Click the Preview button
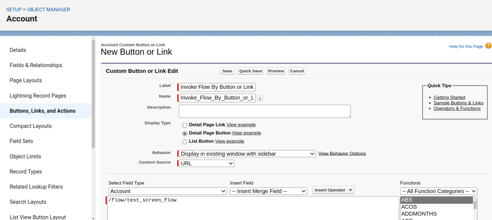This screenshot has width=492, height=220. [x=276, y=71]
